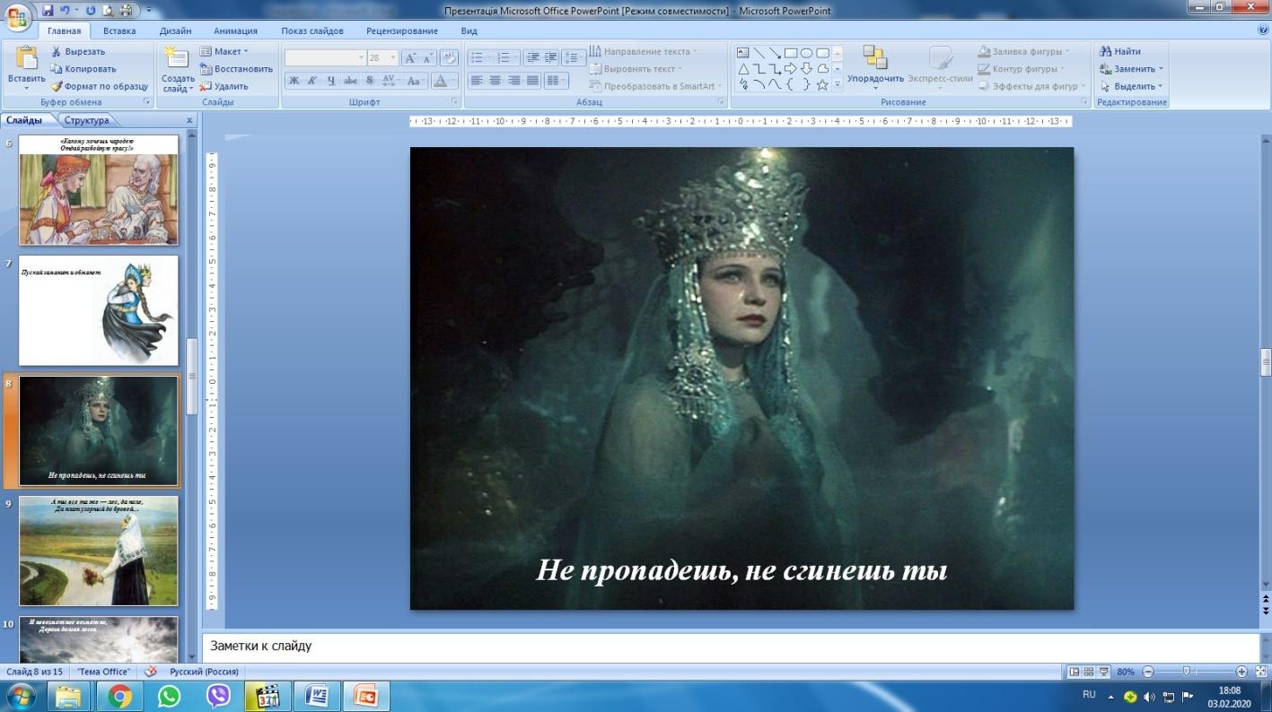The image size is (1272, 712).
Task: Click the increase font size icon
Action: click(x=410, y=57)
